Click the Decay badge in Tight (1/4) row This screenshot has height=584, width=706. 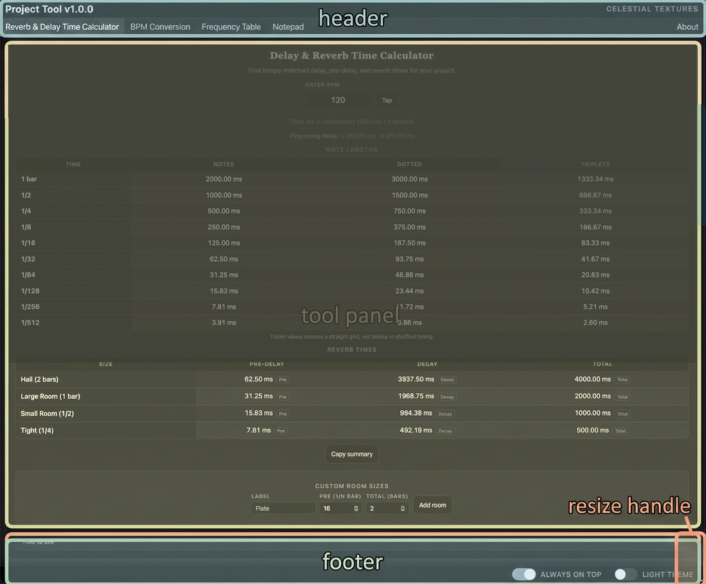[446, 431]
